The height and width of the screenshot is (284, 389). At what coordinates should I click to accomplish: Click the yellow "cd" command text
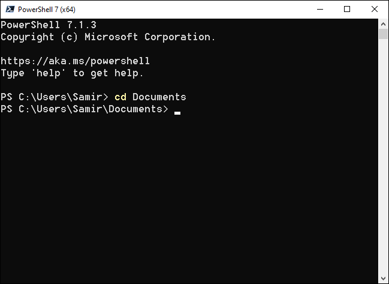120,97
